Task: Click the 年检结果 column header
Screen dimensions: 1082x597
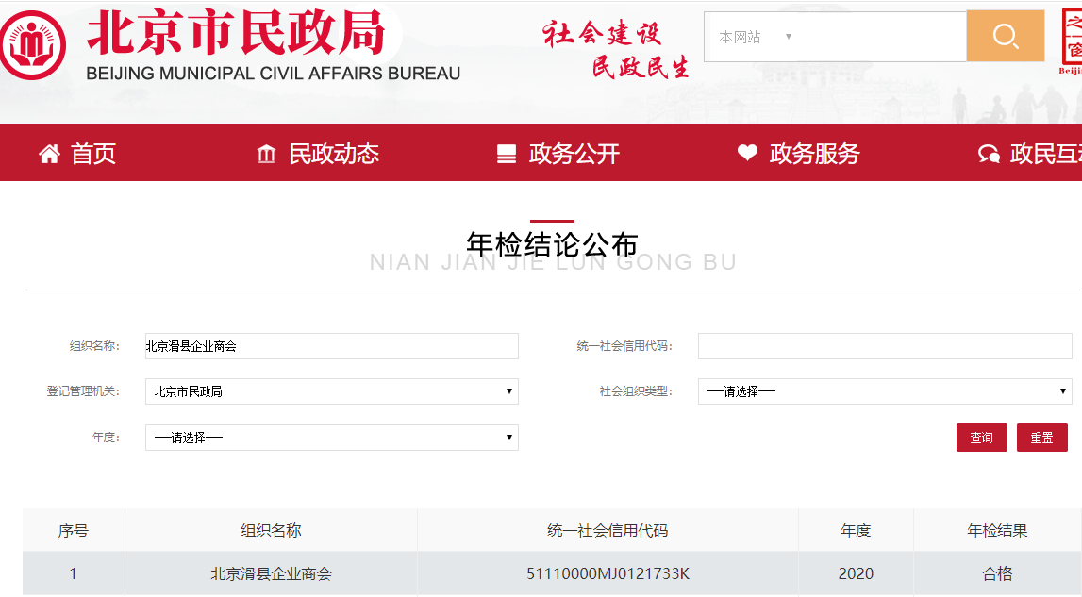Action: click(997, 530)
